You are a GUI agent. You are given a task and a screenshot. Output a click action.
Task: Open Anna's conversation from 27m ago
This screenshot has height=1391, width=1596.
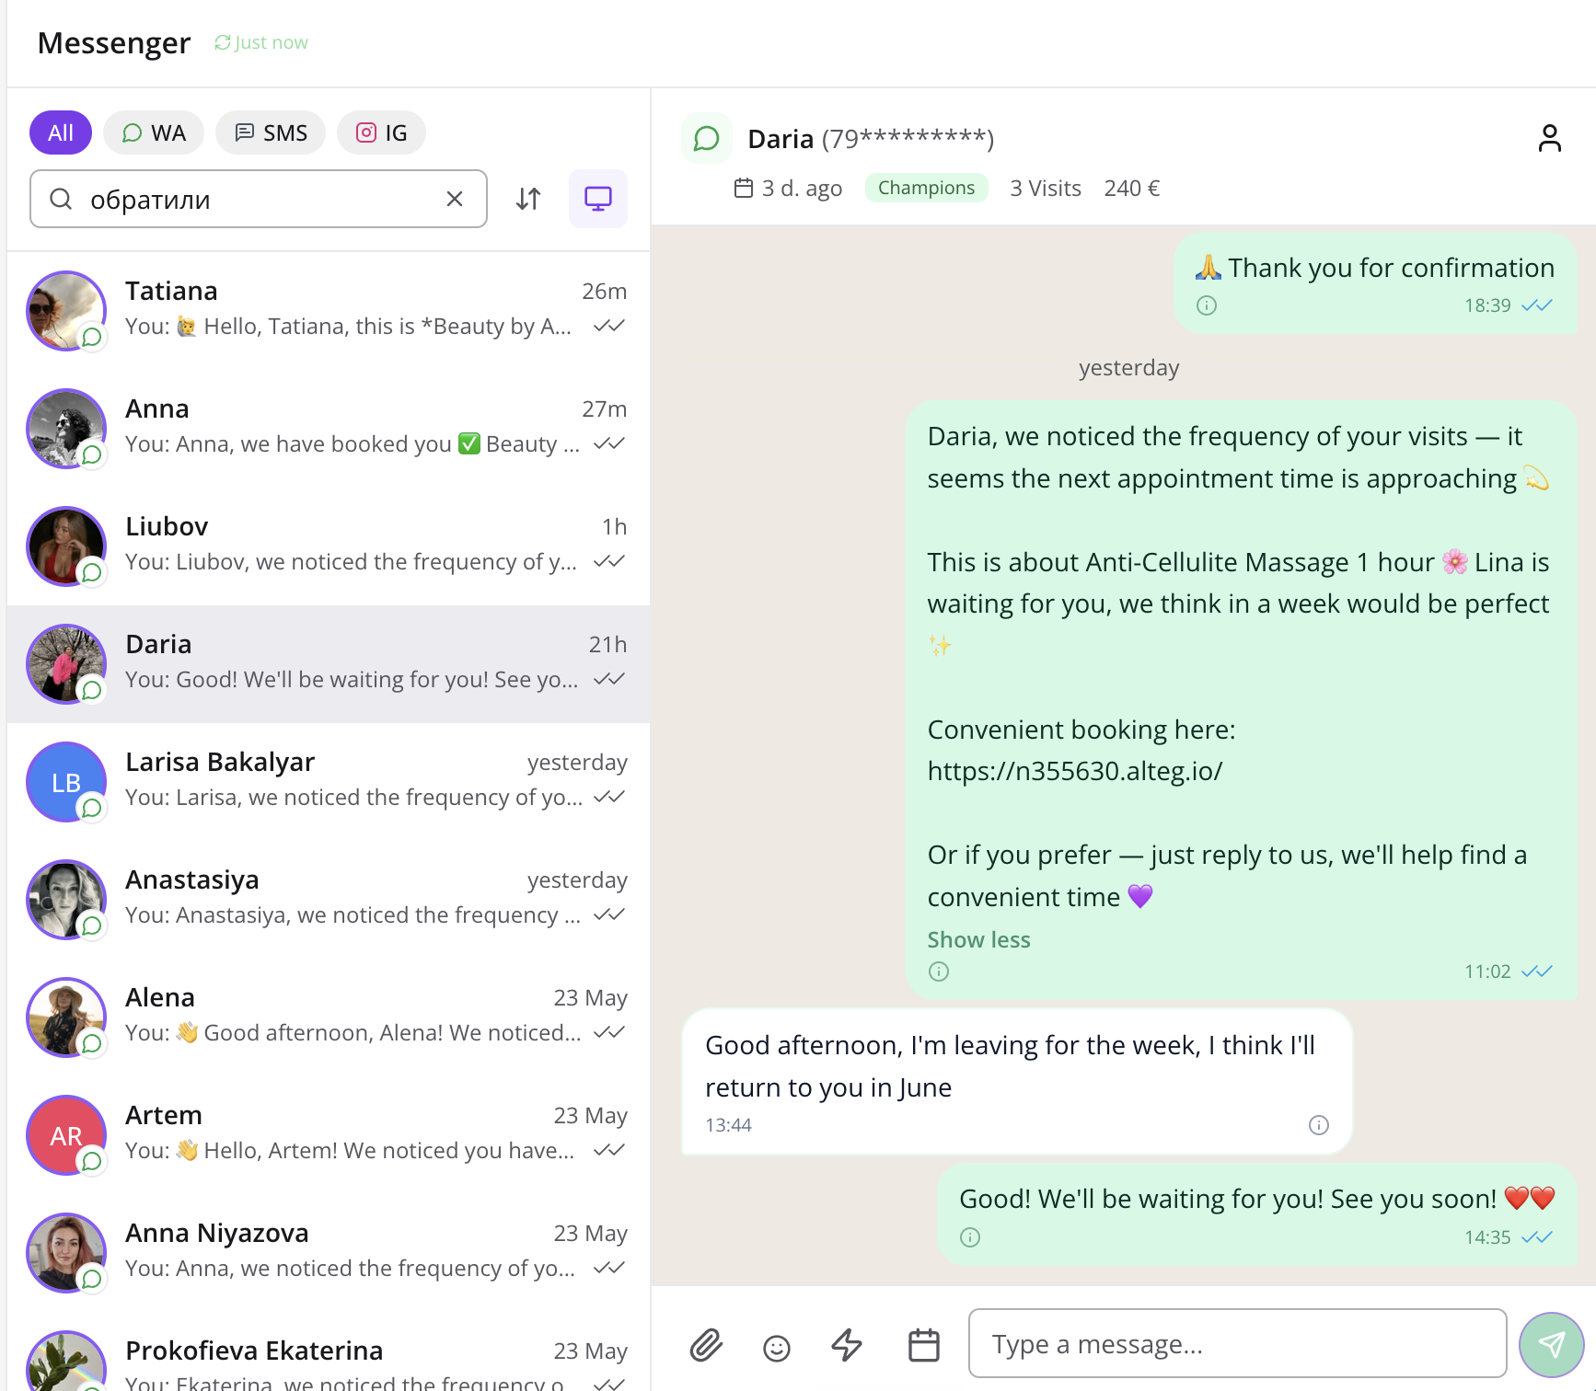click(329, 429)
